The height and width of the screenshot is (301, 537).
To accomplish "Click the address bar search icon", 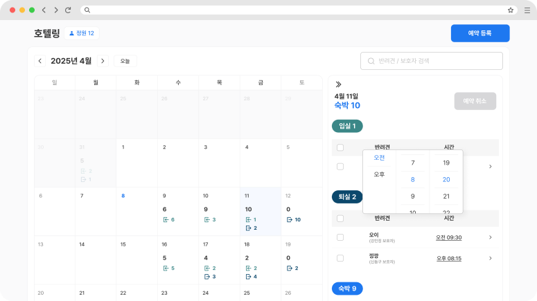I will coord(87,10).
